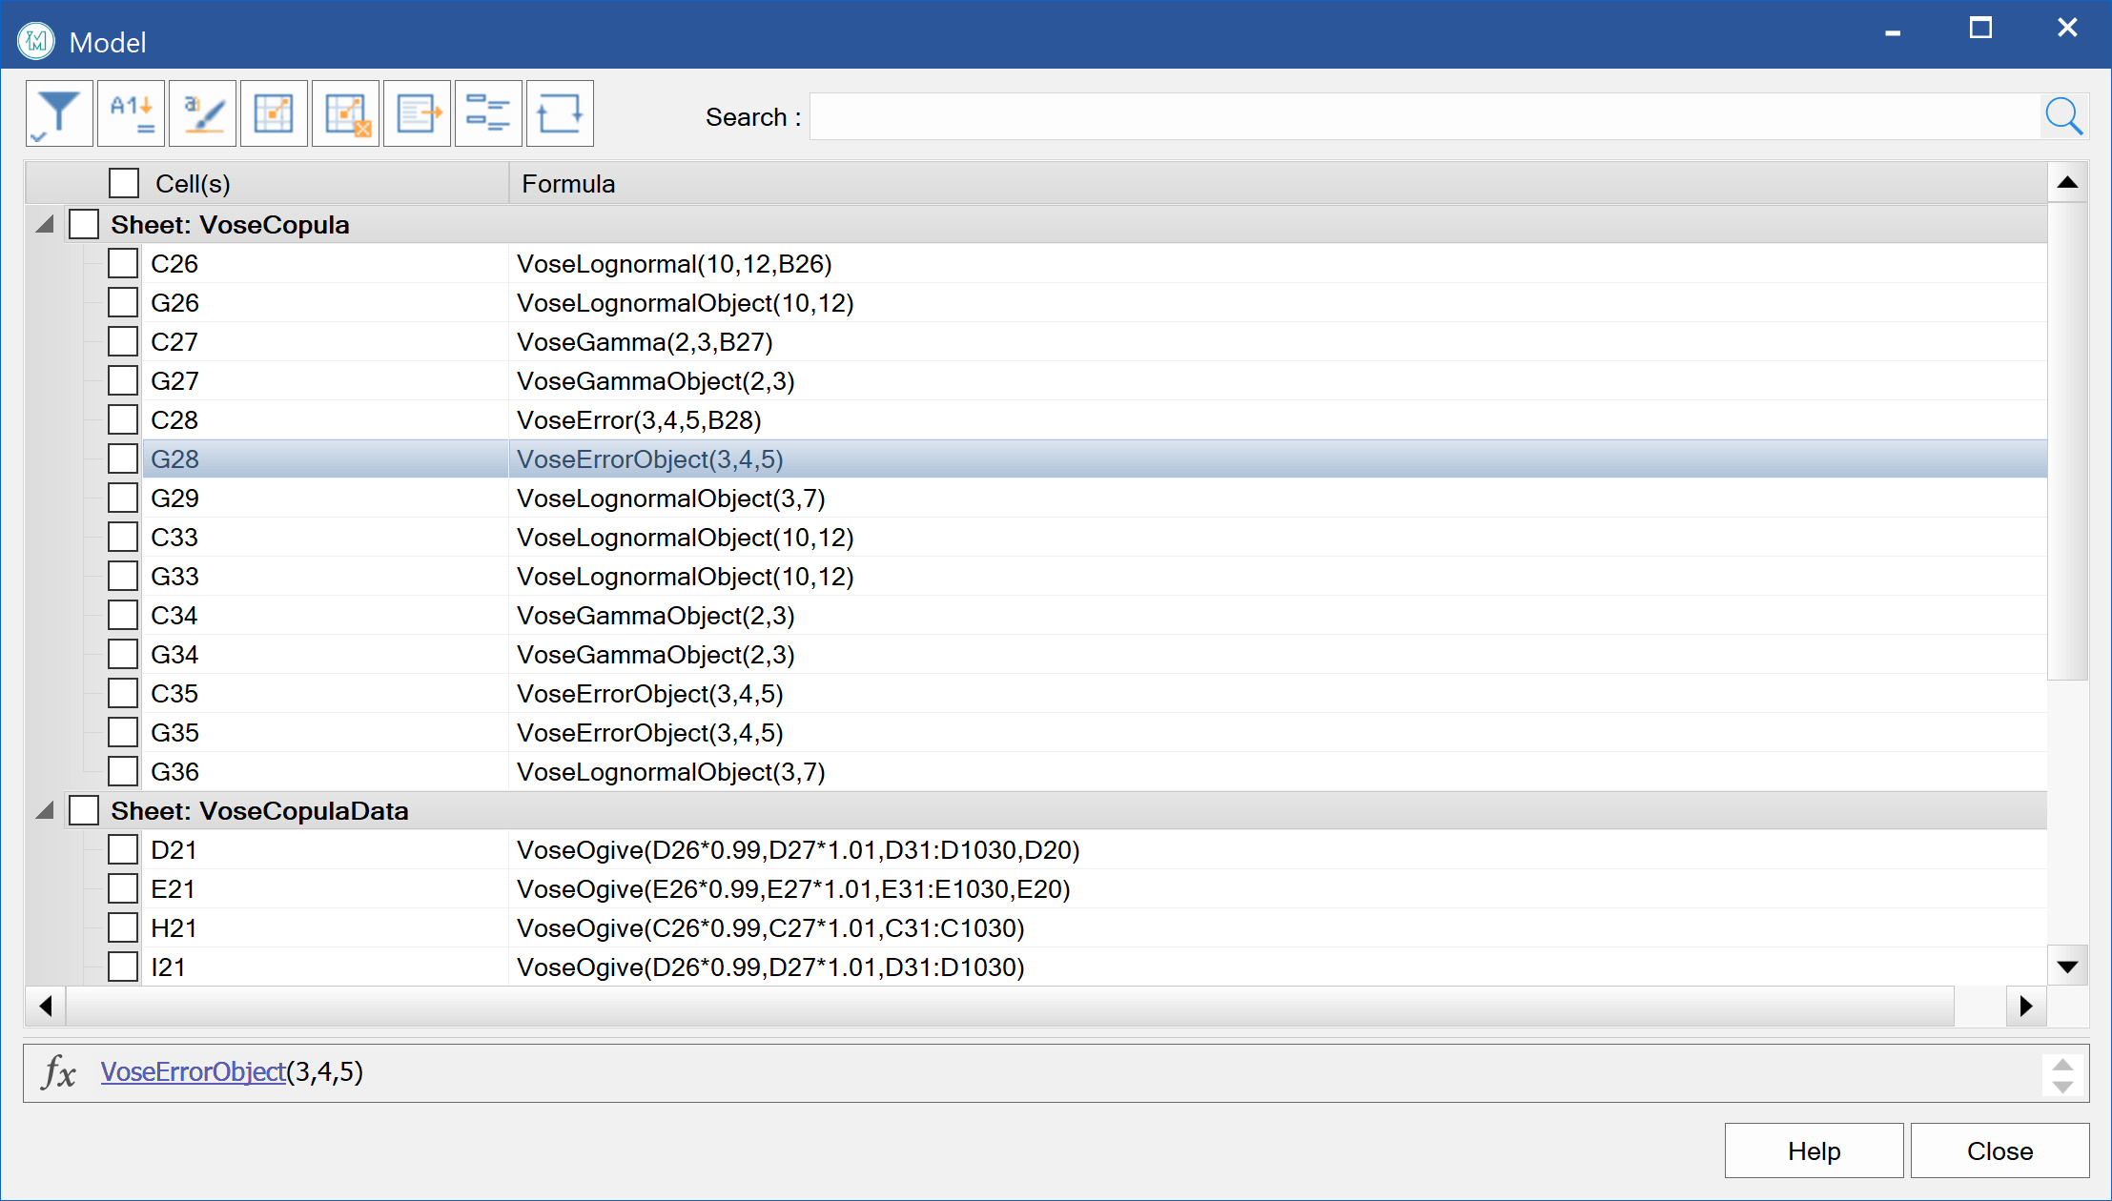
Task: Click the funnel filter toolbar icon
Action: pos(59,114)
